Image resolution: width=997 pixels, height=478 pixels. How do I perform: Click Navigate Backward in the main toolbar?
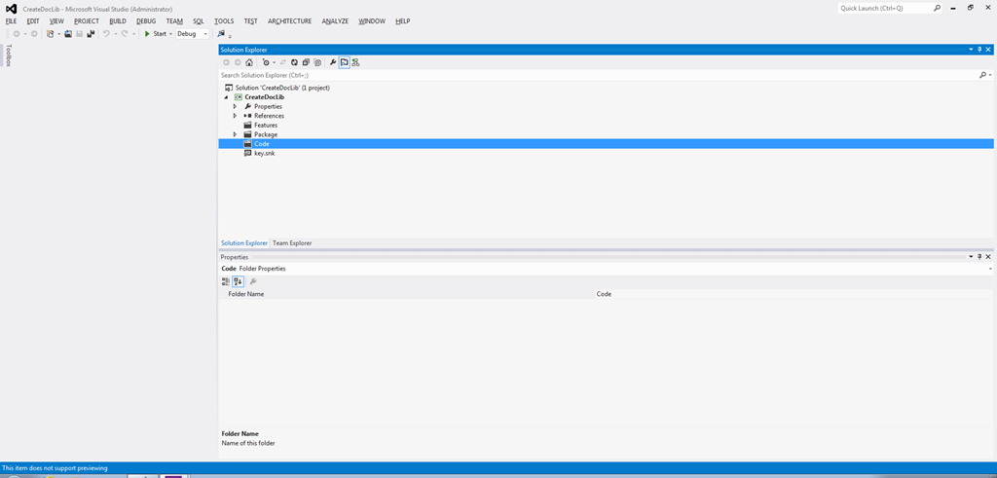click(17, 34)
